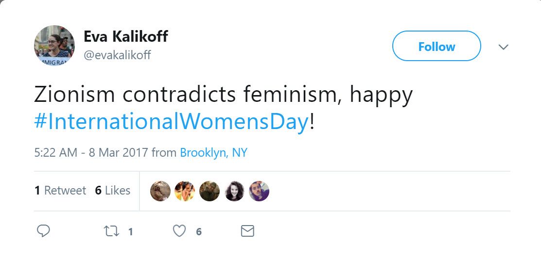Open third liker's avatar in the row
This screenshot has height=260, width=541.
tap(209, 191)
